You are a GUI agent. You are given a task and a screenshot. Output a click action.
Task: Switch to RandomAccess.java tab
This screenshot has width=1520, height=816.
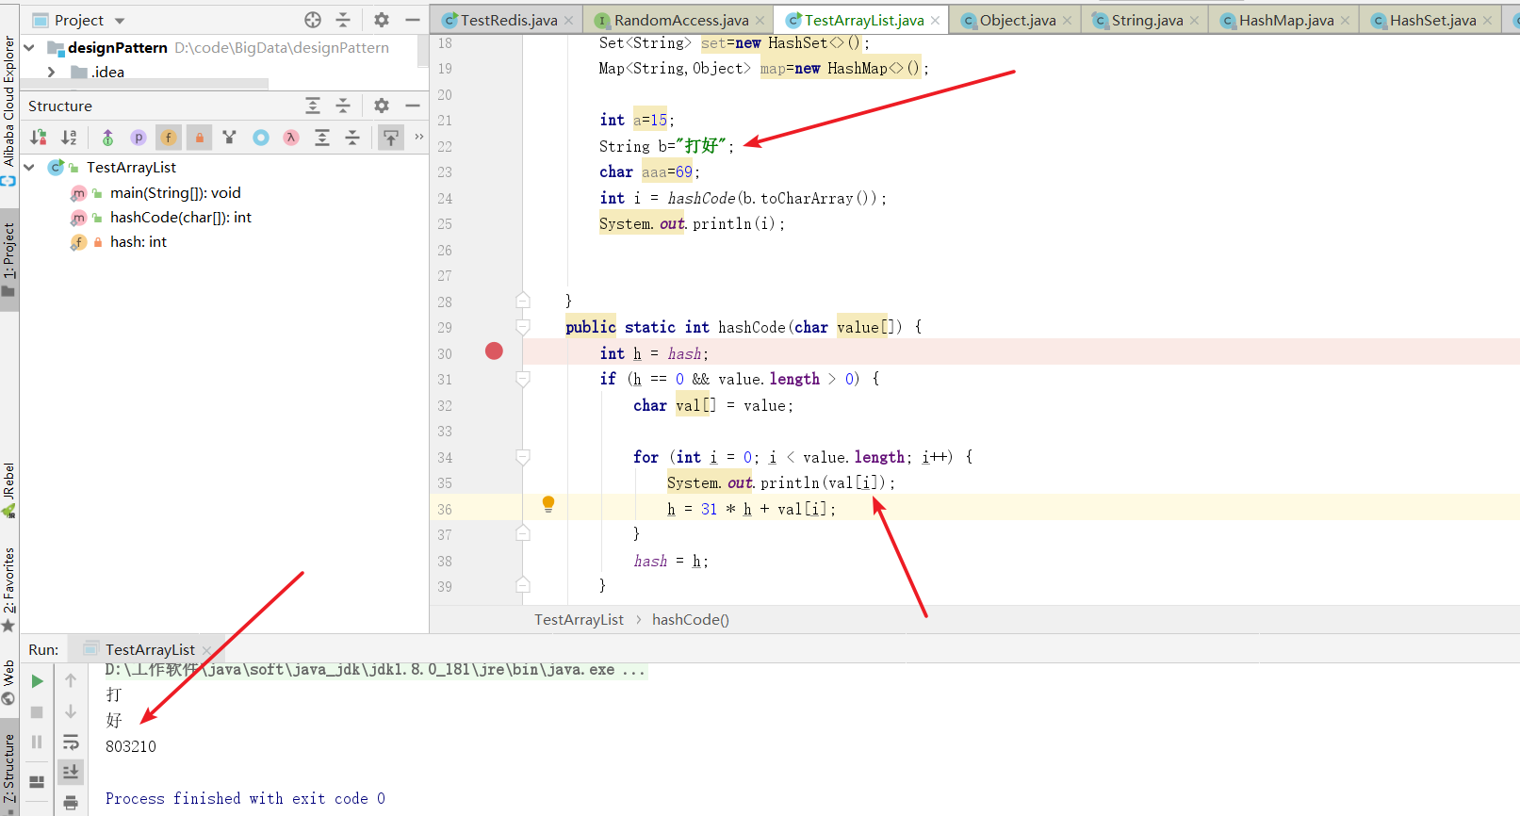(681, 20)
